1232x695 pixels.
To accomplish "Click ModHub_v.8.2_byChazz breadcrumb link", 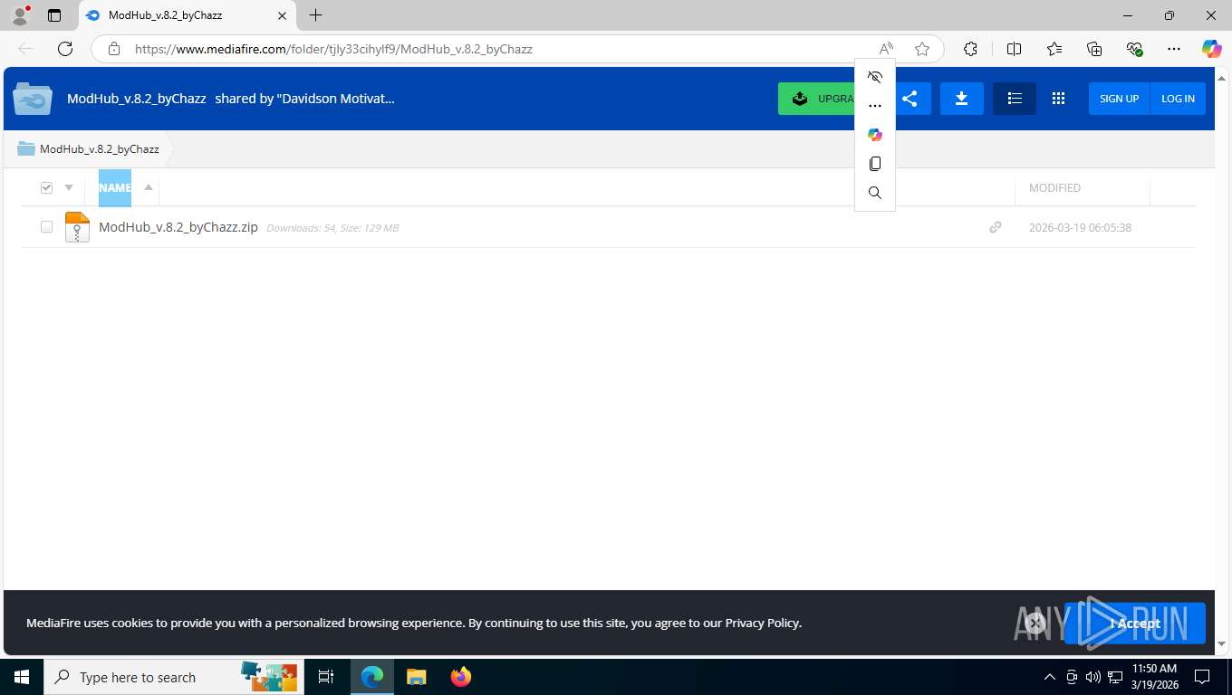I will pos(100,148).
